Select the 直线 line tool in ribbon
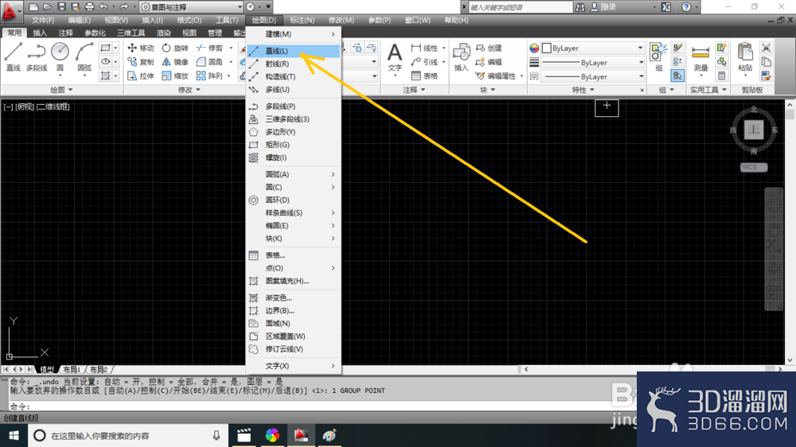 (14, 56)
